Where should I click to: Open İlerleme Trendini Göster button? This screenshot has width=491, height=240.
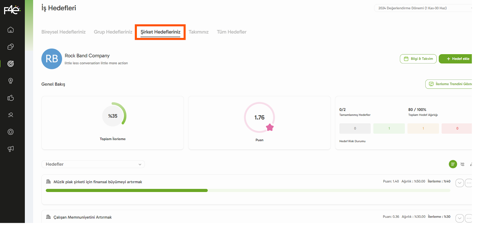point(449,84)
